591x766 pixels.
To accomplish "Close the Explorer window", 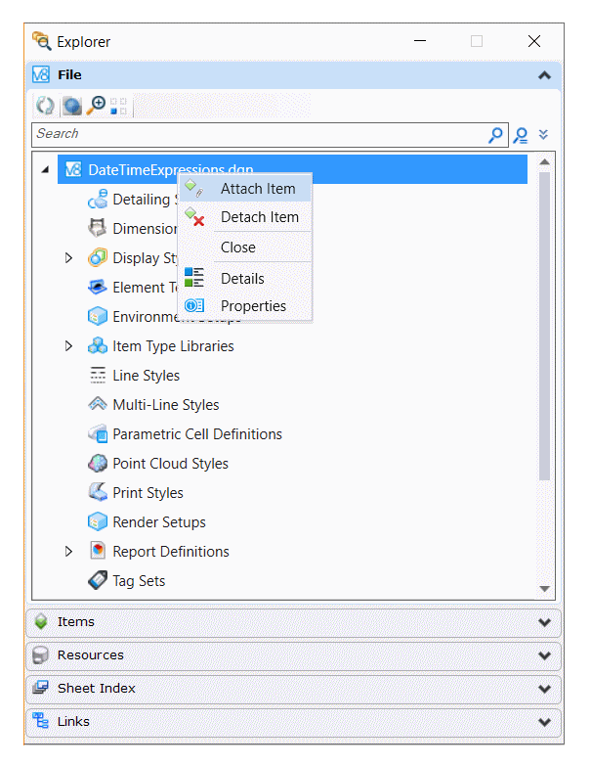I will click(x=534, y=41).
